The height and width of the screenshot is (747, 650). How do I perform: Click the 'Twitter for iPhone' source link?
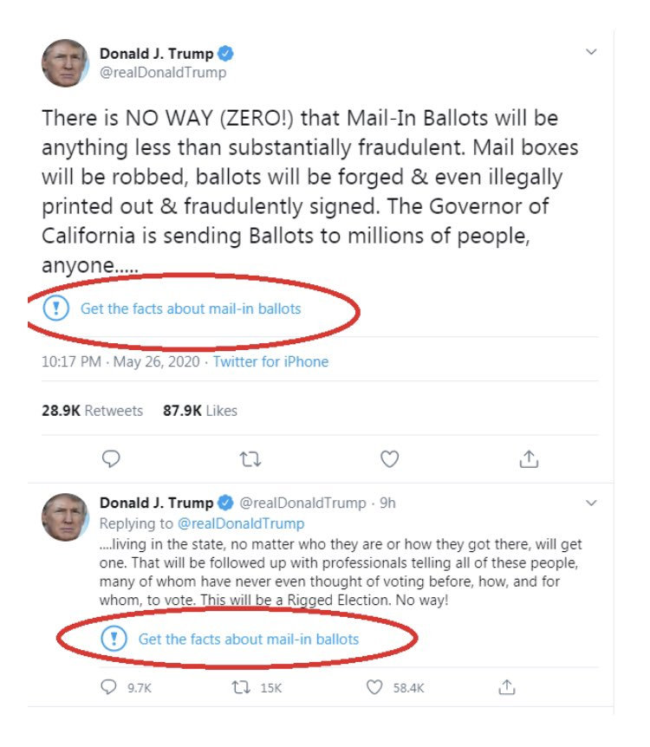(x=270, y=361)
